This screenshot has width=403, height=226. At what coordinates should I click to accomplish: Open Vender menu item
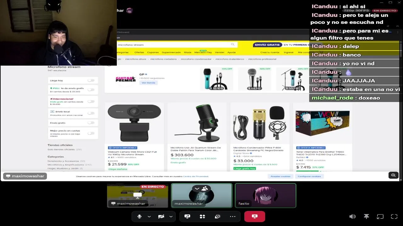click(x=219, y=52)
